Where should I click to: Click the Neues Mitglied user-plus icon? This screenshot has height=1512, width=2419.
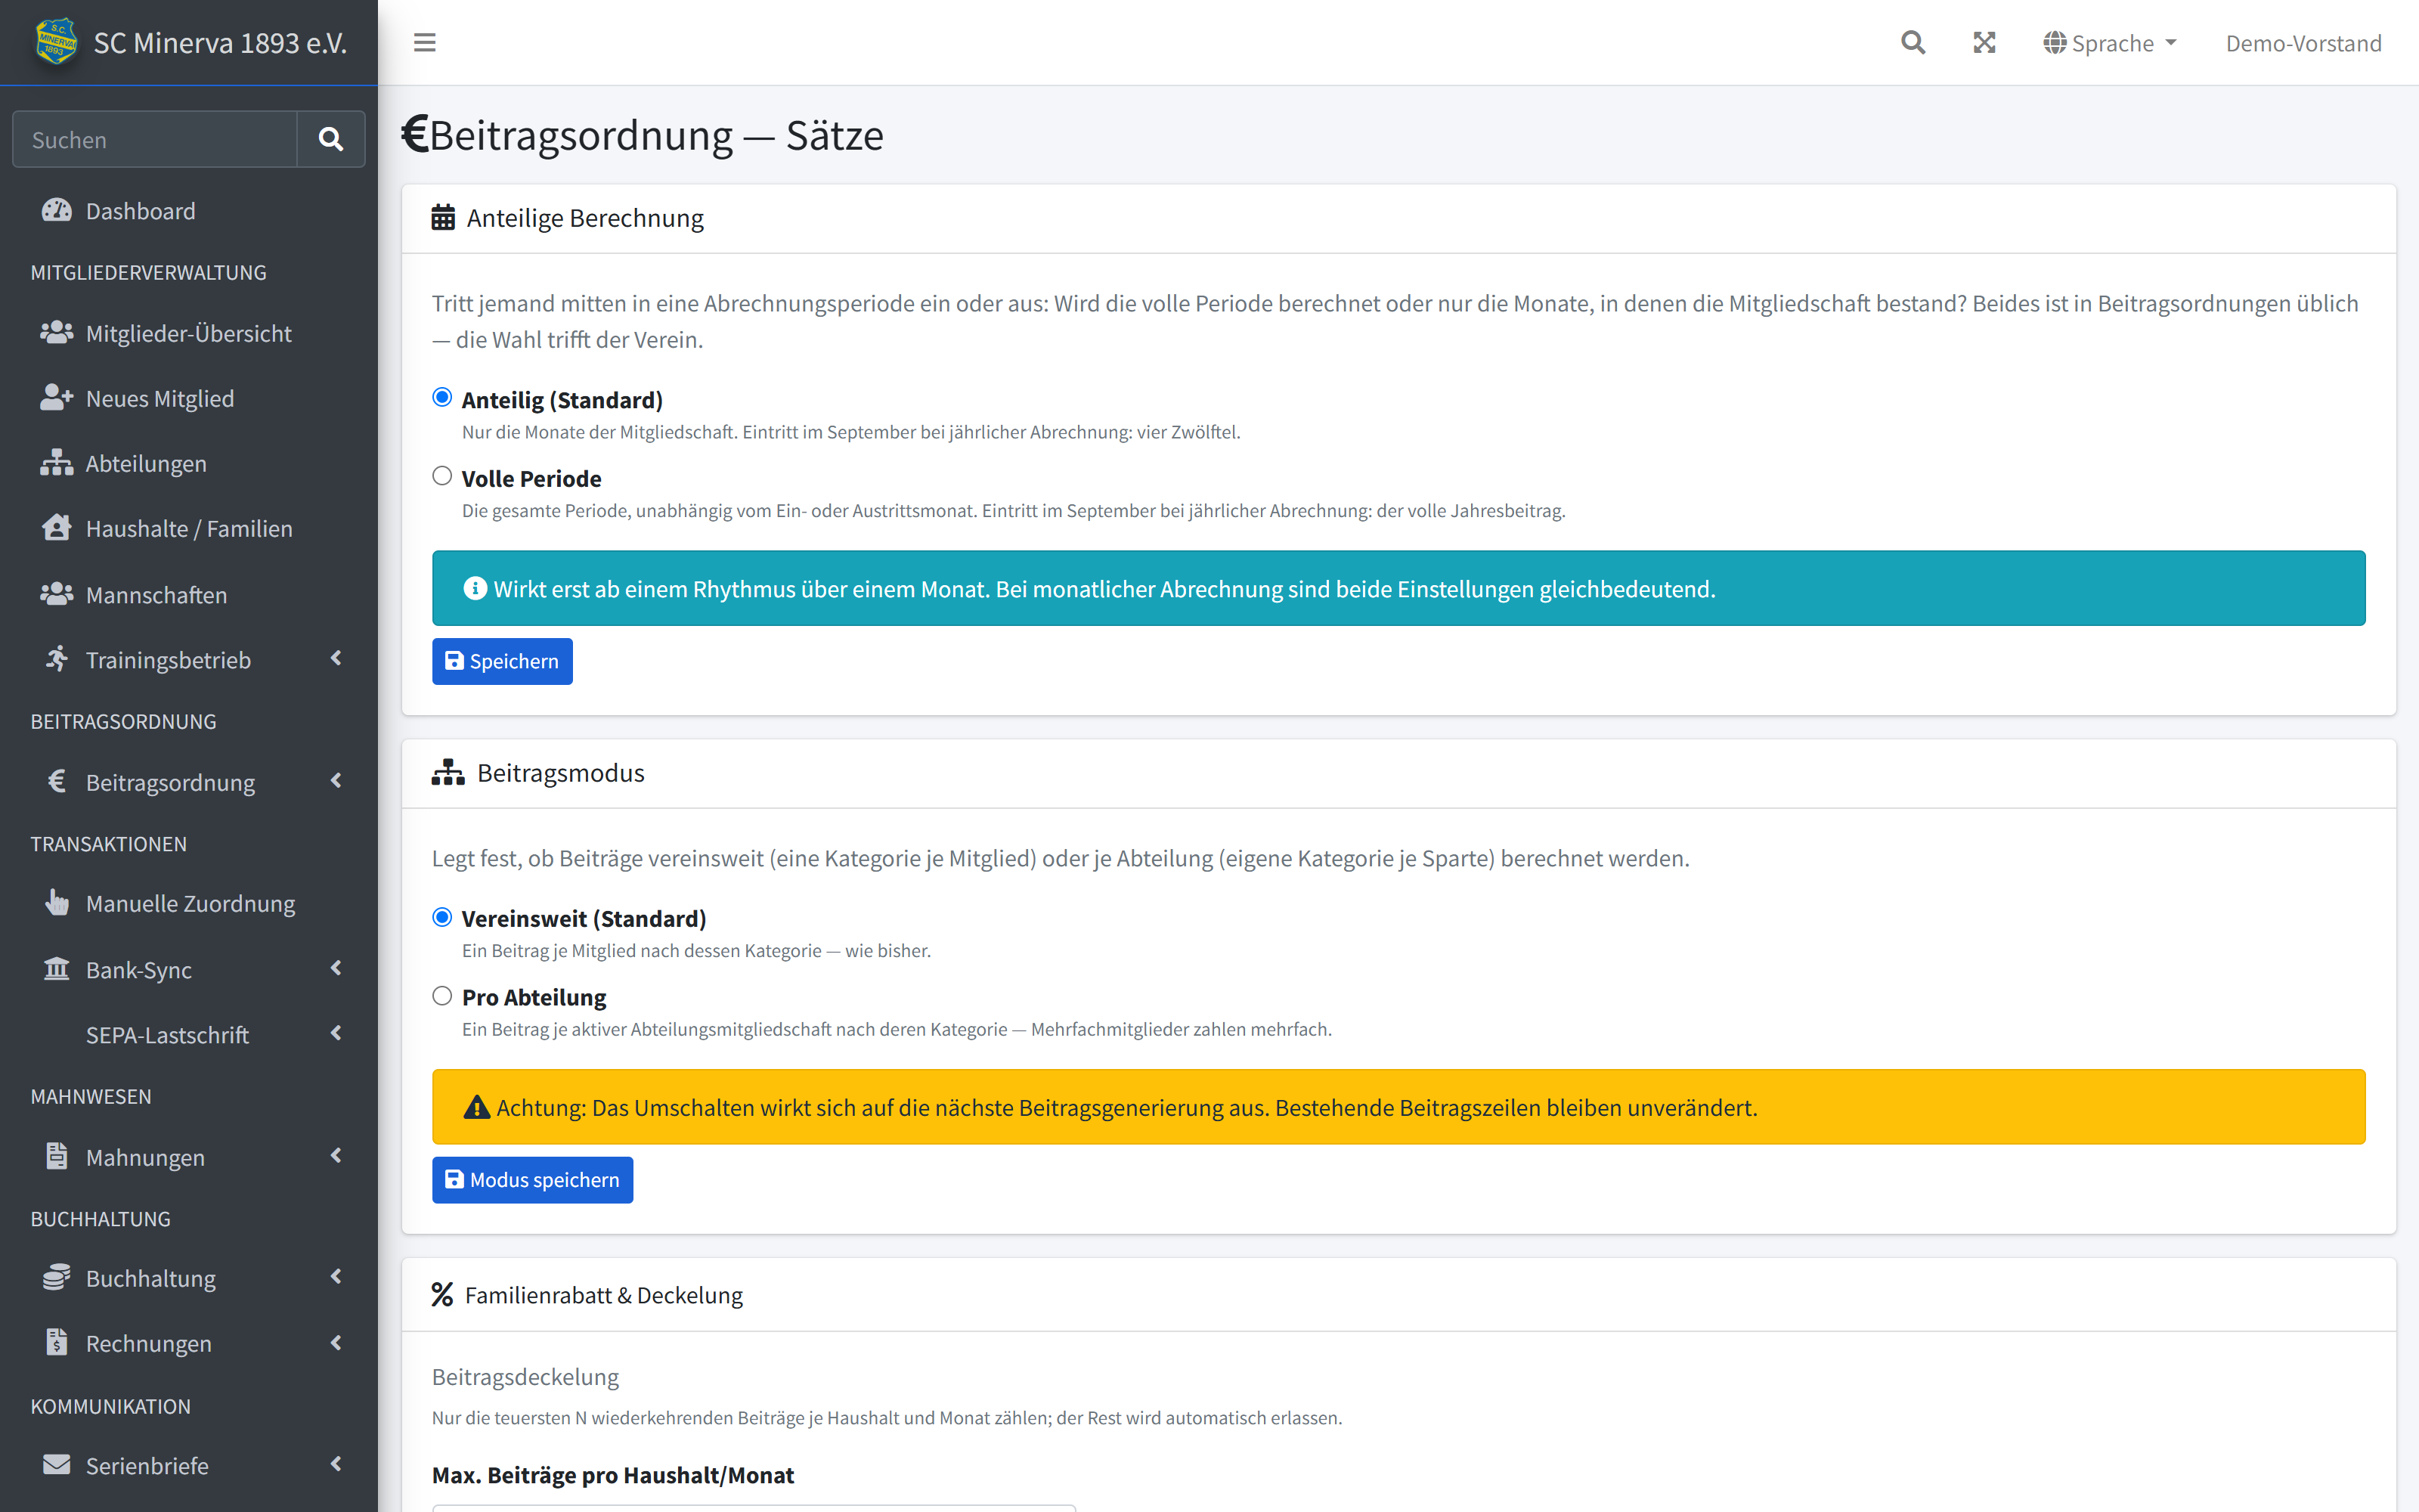(x=56, y=397)
